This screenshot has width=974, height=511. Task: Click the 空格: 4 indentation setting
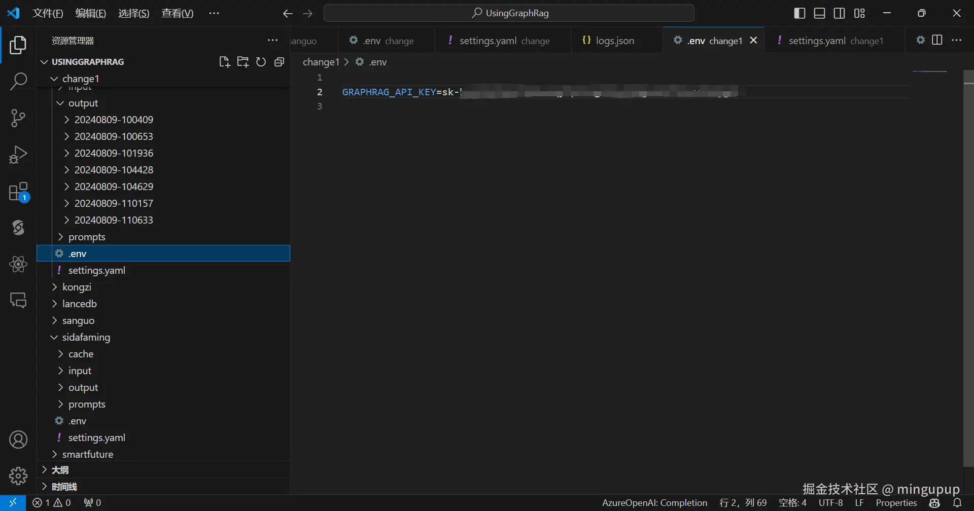tap(792, 503)
